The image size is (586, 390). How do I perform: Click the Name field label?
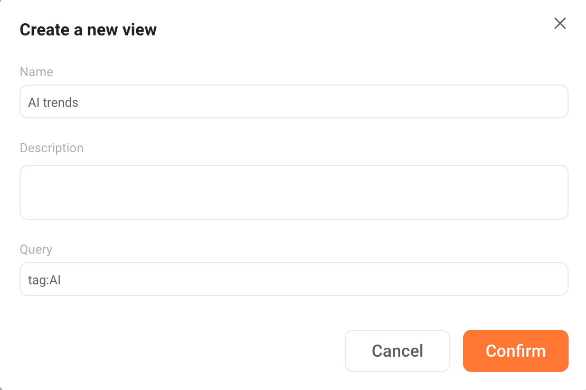[x=36, y=71]
